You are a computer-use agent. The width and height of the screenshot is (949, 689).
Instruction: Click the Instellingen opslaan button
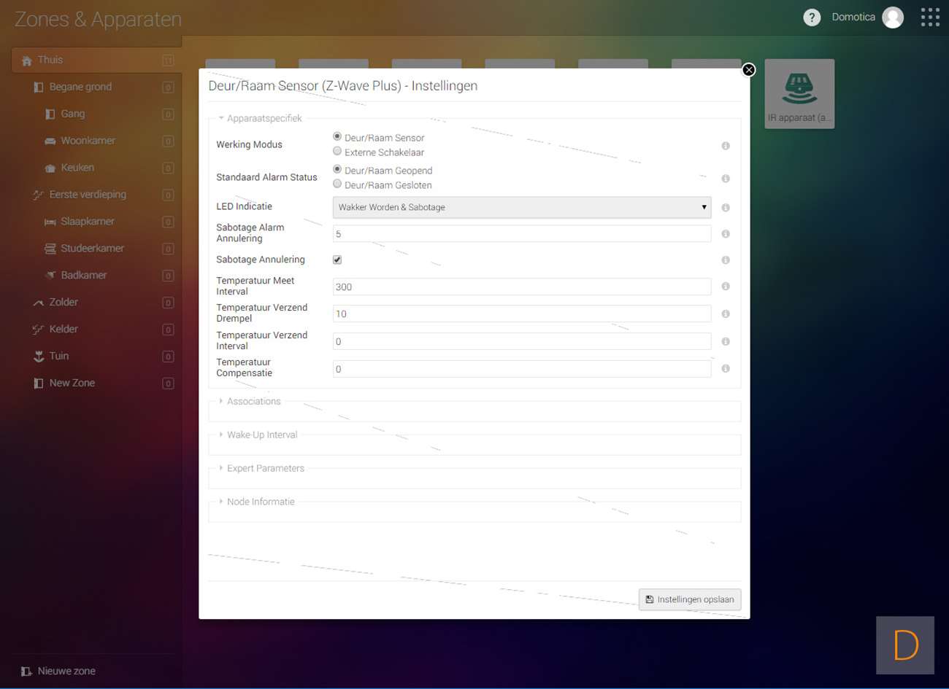tap(690, 599)
